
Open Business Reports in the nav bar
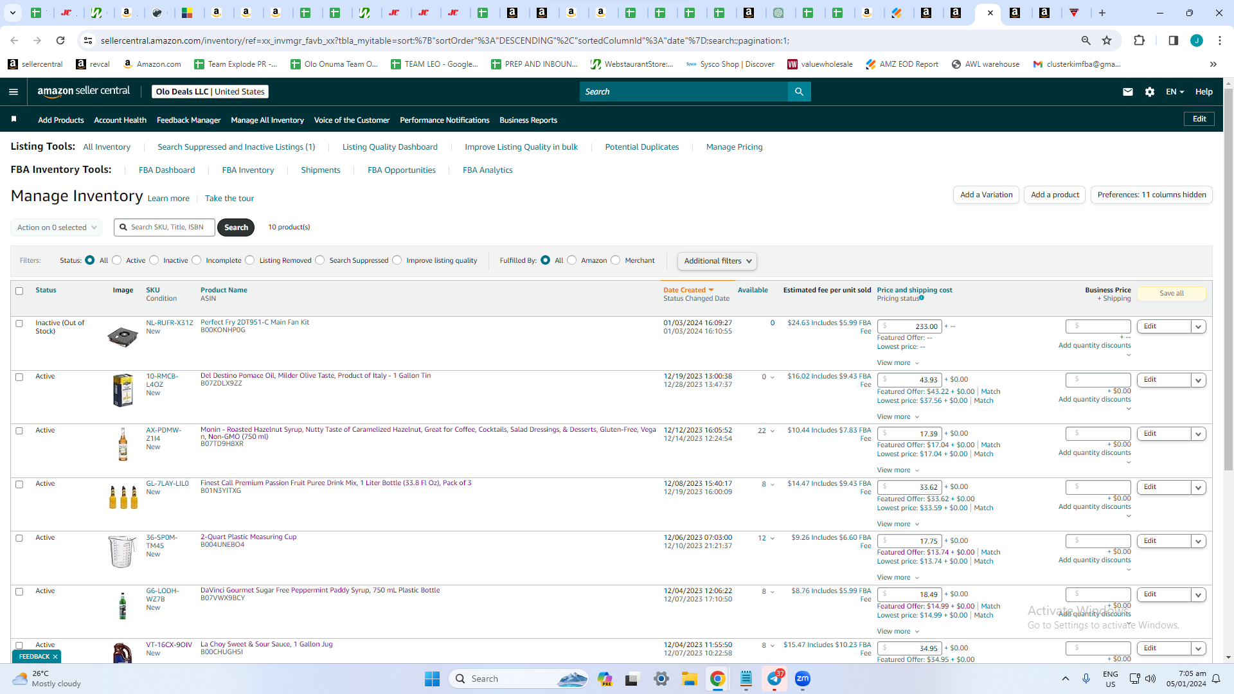click(528, 120)
